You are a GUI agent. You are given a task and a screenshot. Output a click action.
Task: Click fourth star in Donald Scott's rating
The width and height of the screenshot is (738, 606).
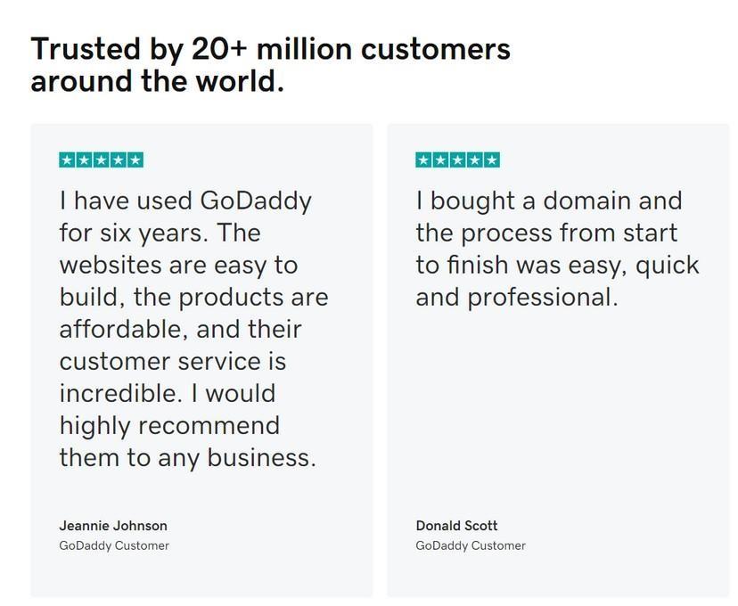tap(474, 160)
